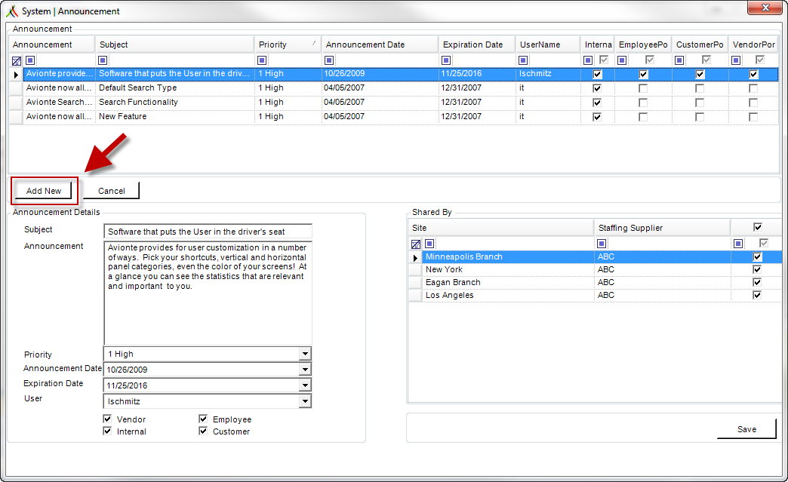Click the filter icon under Staffing Supplier column

pyautogui.click(x=602, y=244)
